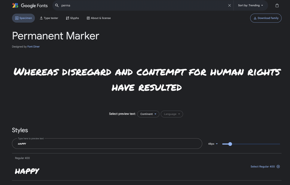290x185 pixels.
Task: Switch to the Specimen tab
Action: [x=24, y=18]
